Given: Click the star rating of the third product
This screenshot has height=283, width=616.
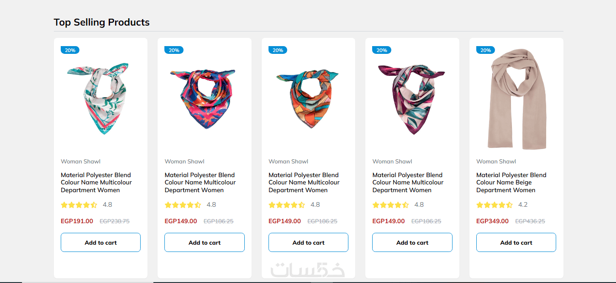Looking at the screenshot, I should tap(287, 205).
